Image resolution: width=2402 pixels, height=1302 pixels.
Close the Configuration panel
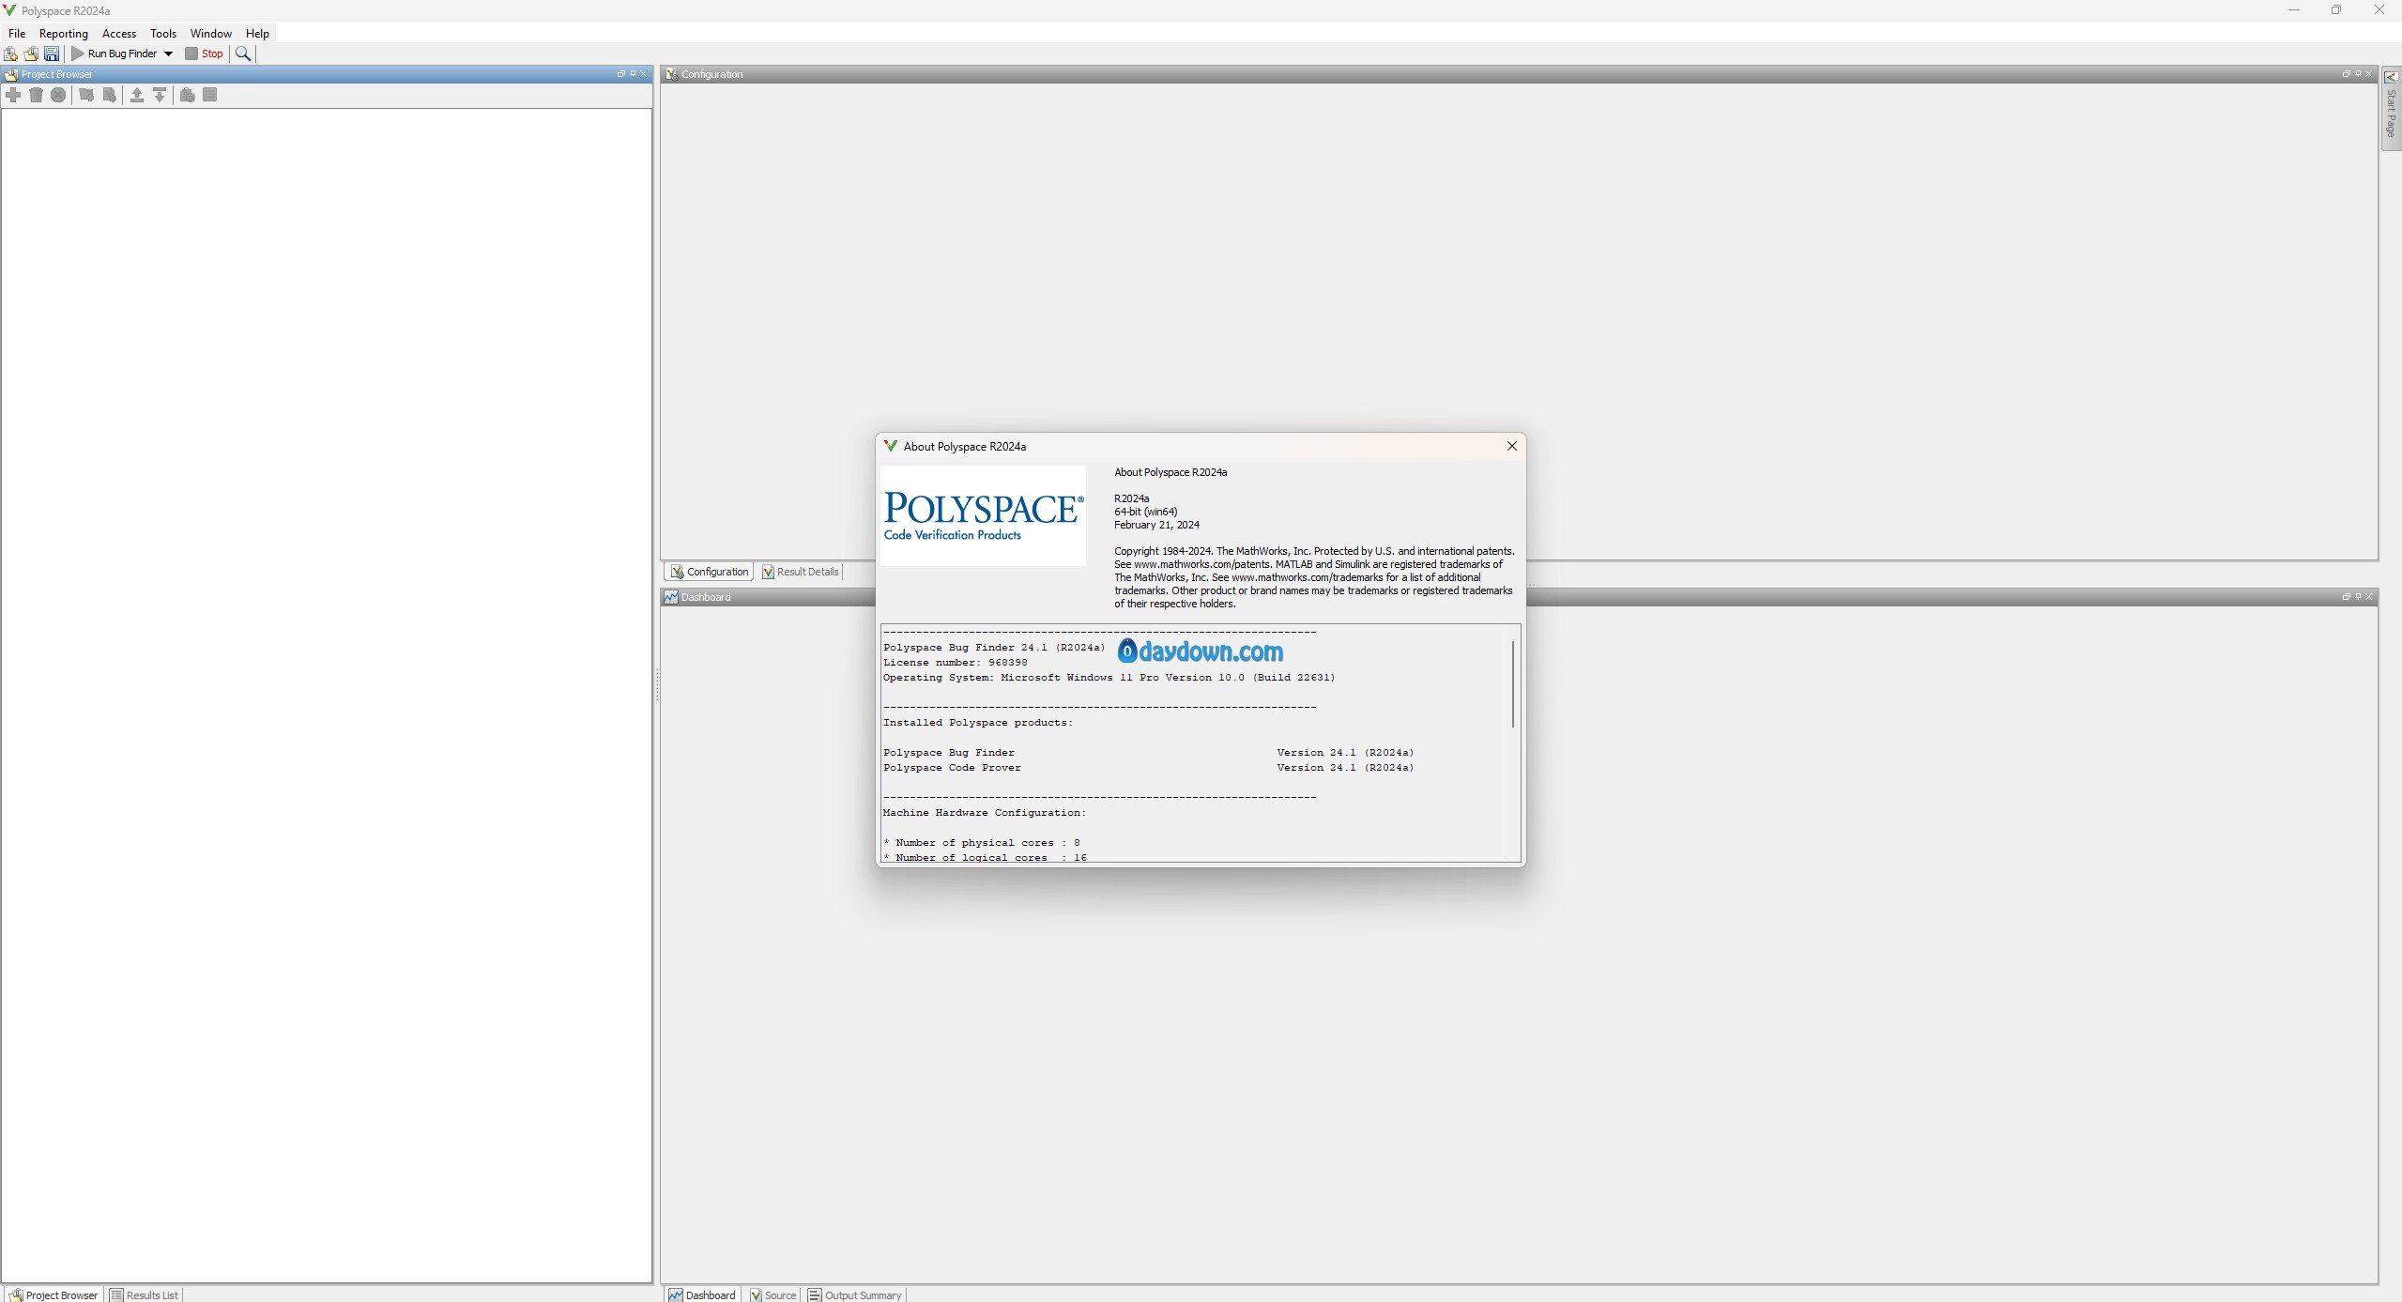coord(2369,73)
